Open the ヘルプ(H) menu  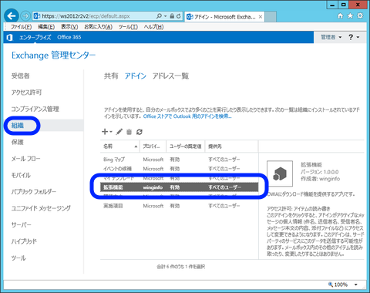click(153, 27)
